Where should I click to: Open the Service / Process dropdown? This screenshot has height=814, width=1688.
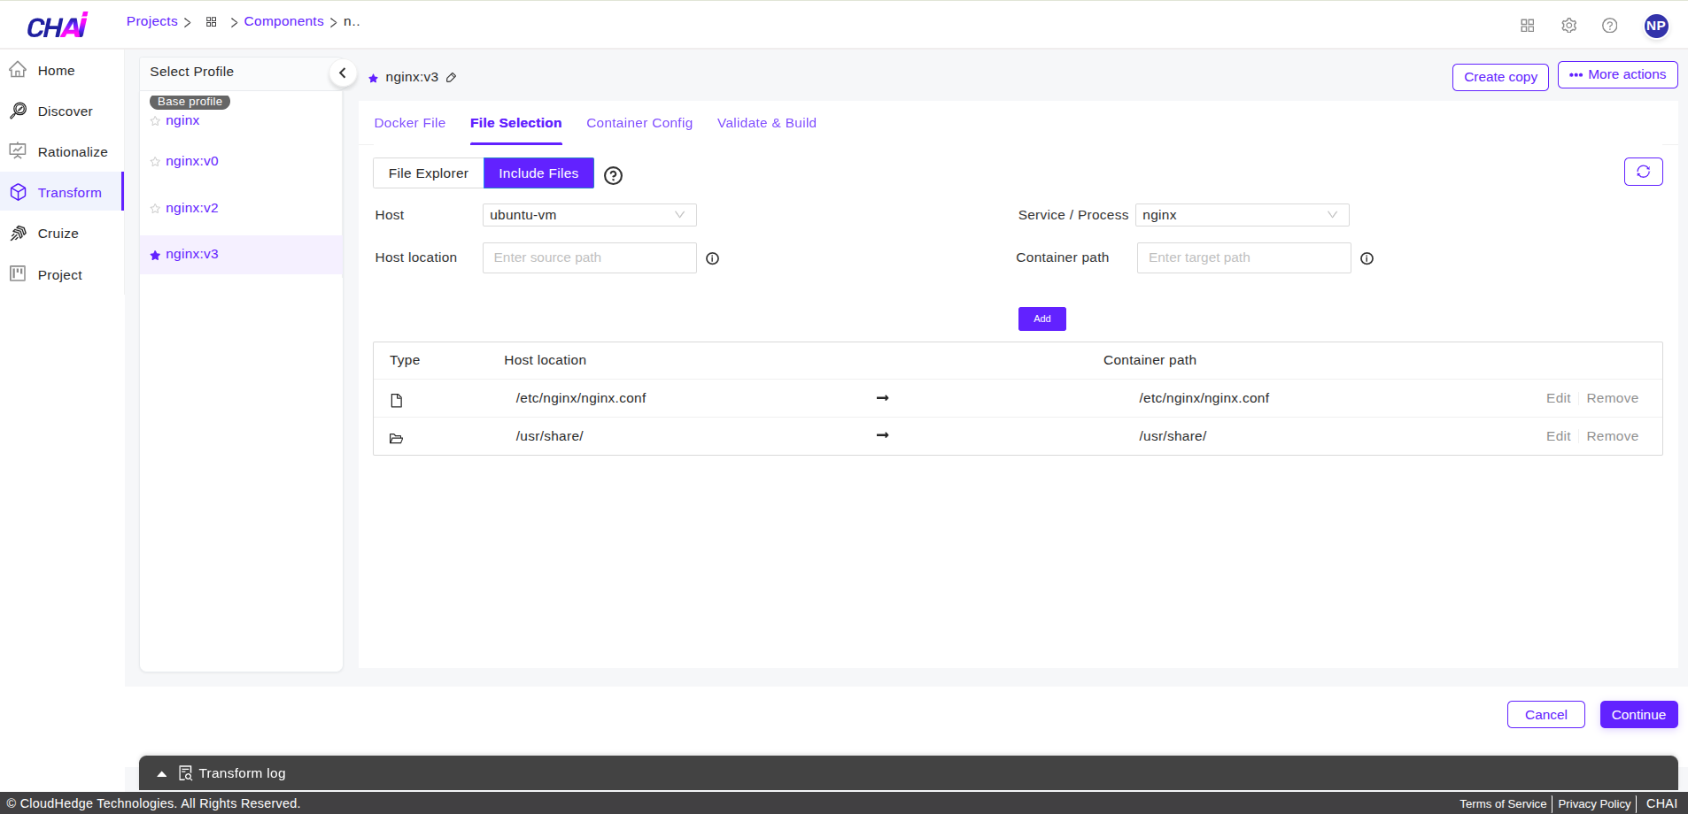[x=1243, y=215]
